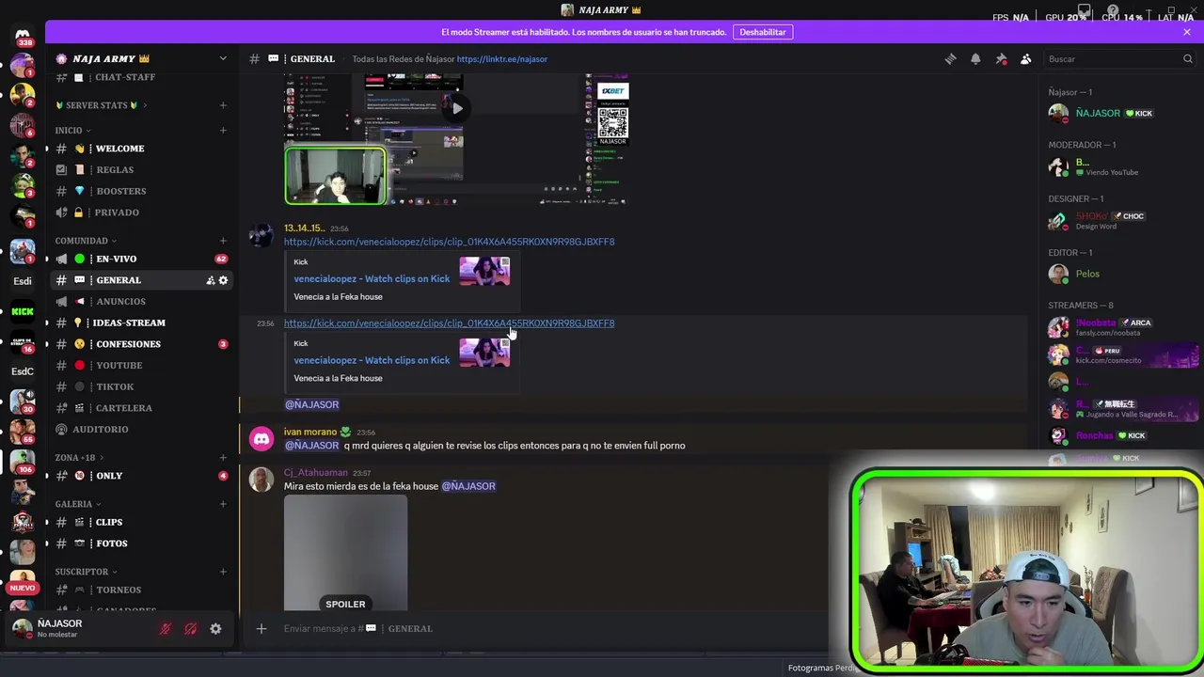This screenshot has width=1204, height=677.
Task: Open the Esdi server icon
Action: coord(23,281)
